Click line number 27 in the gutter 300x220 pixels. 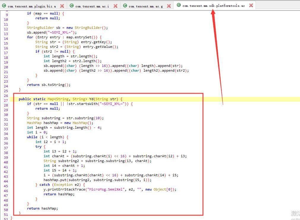pos(6,100)
